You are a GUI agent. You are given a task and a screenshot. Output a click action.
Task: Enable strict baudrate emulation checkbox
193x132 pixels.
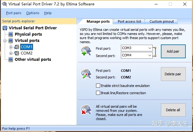coord(98,86)
